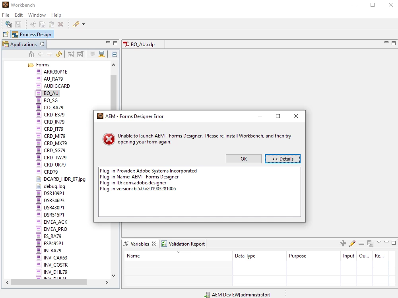
Task: Select the BO_AU.xdp editor tab
Action: [143, 45]
